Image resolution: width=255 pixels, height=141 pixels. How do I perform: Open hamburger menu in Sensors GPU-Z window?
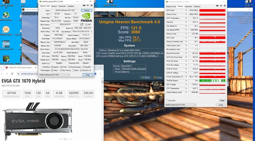pyautogui.click(x=225, y=6)
